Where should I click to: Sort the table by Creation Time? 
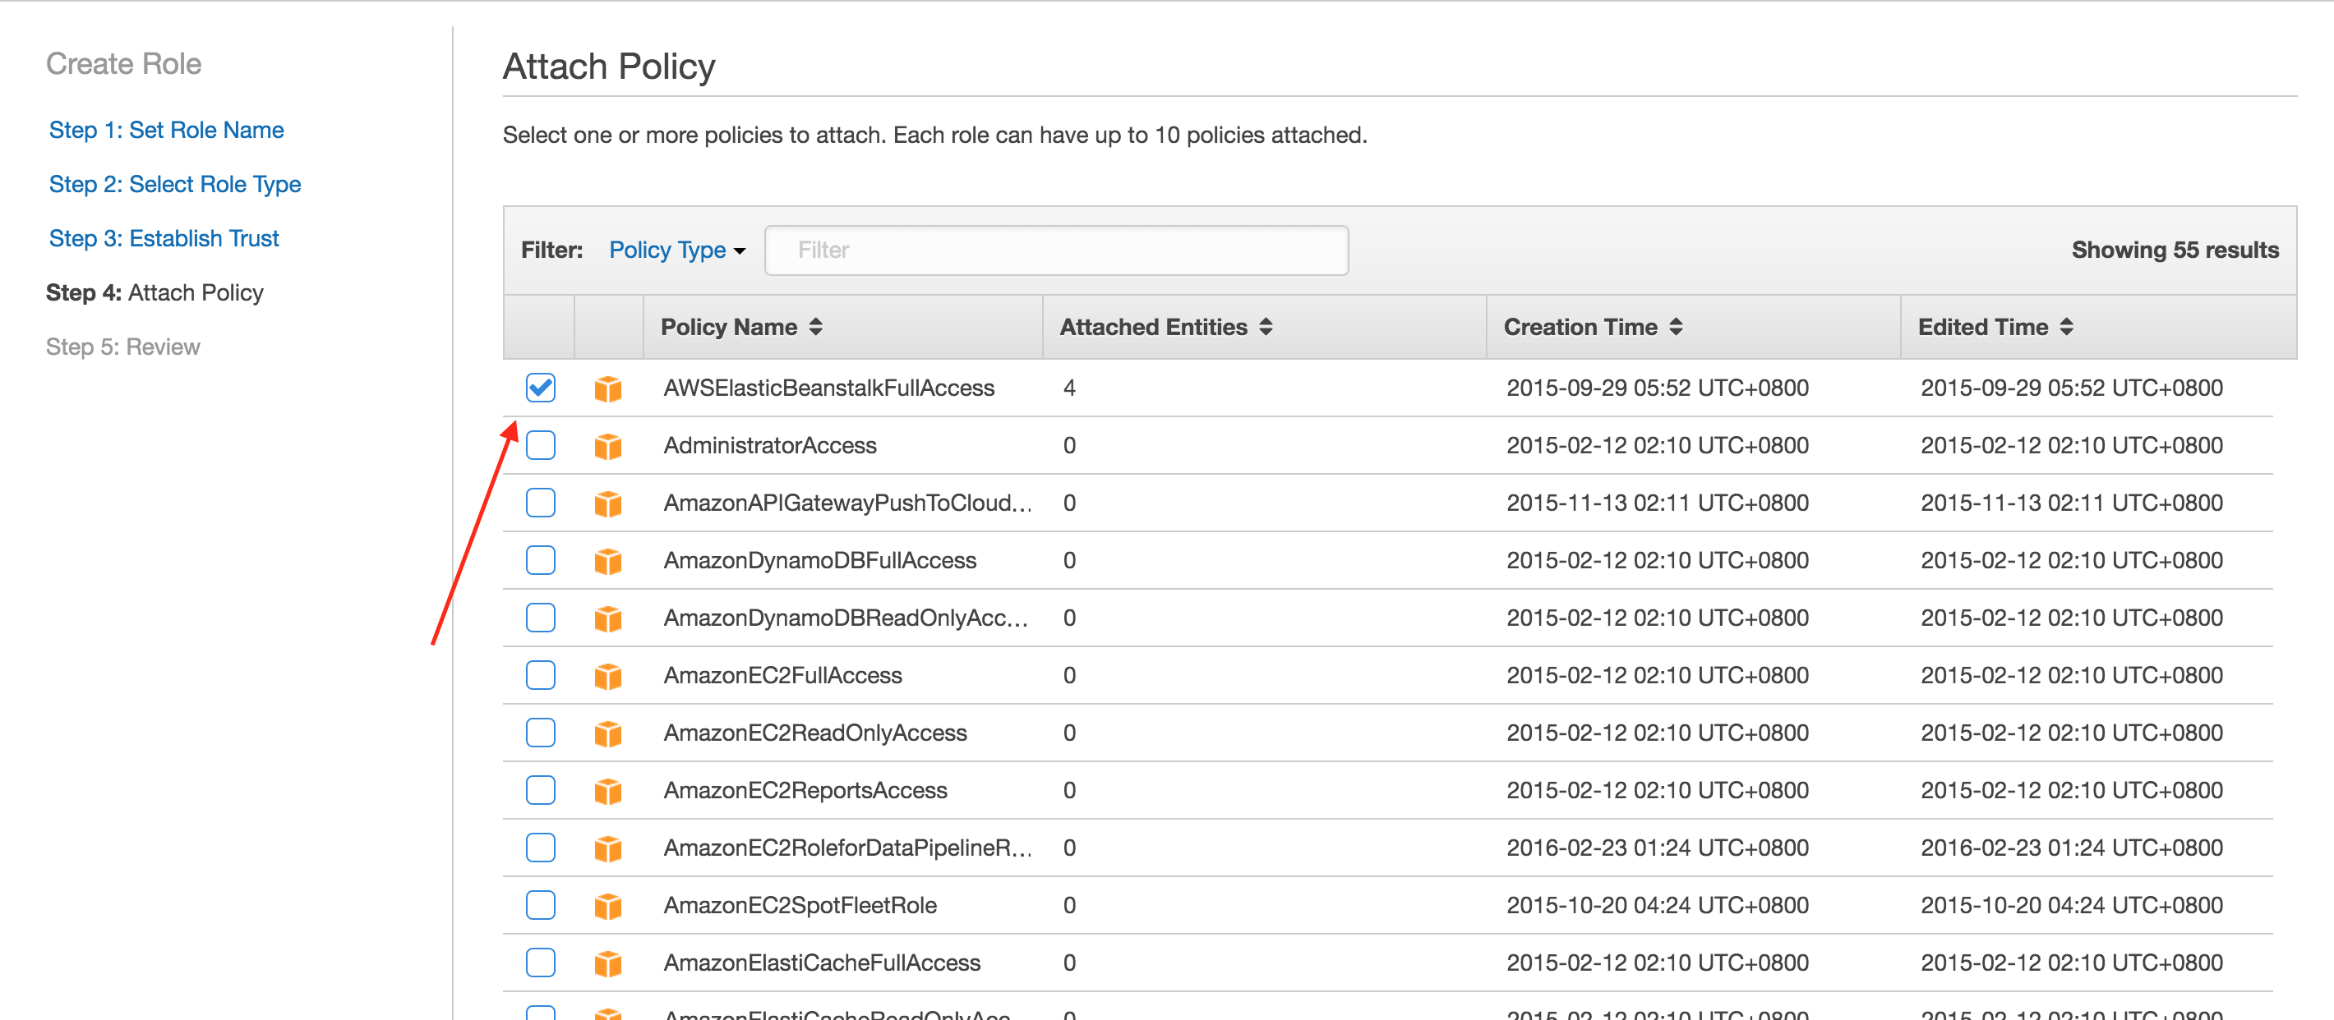pyautogui.click(x=1593, y=327)
